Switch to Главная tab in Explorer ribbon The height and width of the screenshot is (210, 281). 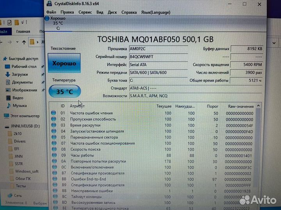23,31
